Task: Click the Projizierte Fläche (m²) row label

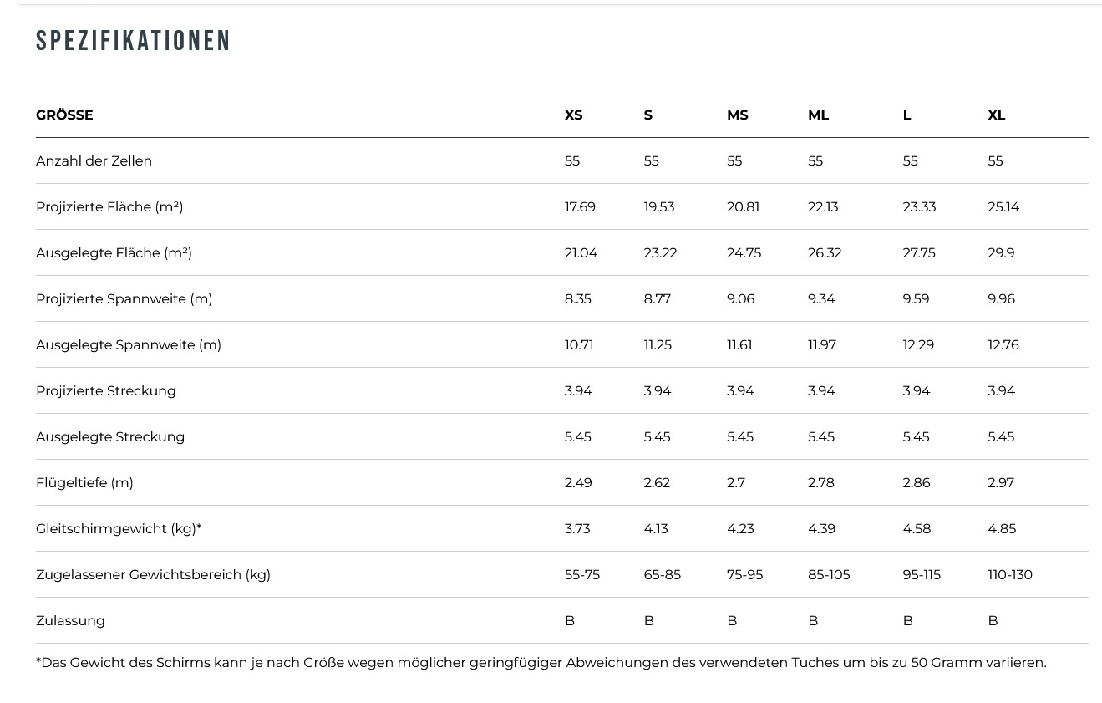Action: 109,207
